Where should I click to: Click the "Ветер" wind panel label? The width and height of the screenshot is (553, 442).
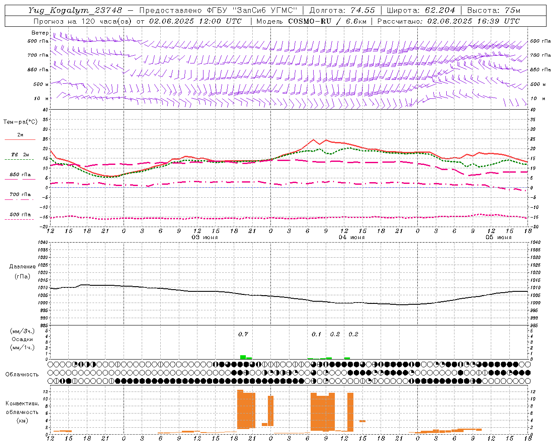coord(40,33)
